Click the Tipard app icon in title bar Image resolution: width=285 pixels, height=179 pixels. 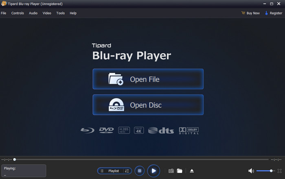(4, 4)
